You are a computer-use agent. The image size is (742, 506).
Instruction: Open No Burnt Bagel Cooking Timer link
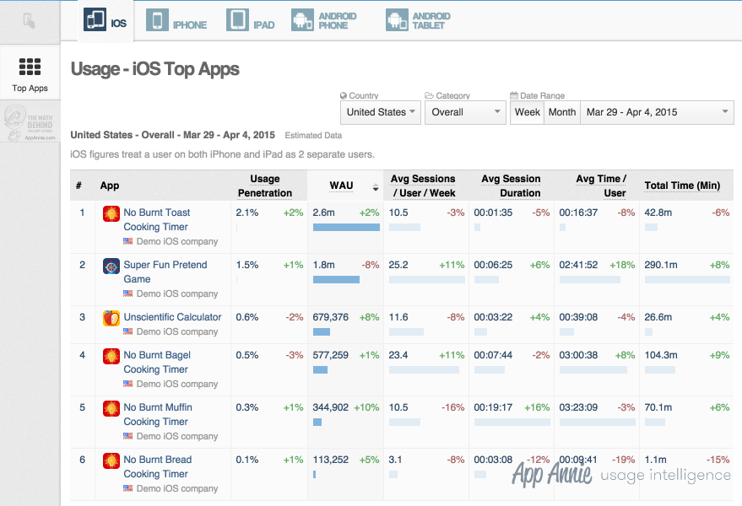[x=157, y=363]
